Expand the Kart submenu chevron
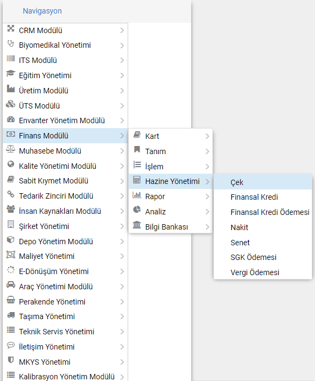 tap(207, 136)
